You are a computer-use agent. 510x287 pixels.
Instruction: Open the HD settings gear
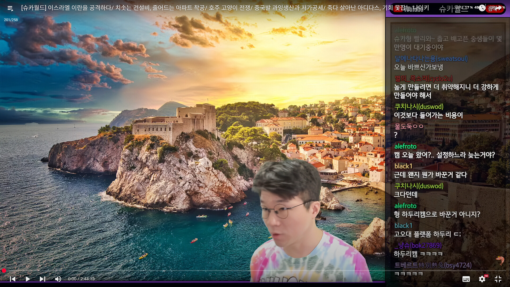click(482, 279)
